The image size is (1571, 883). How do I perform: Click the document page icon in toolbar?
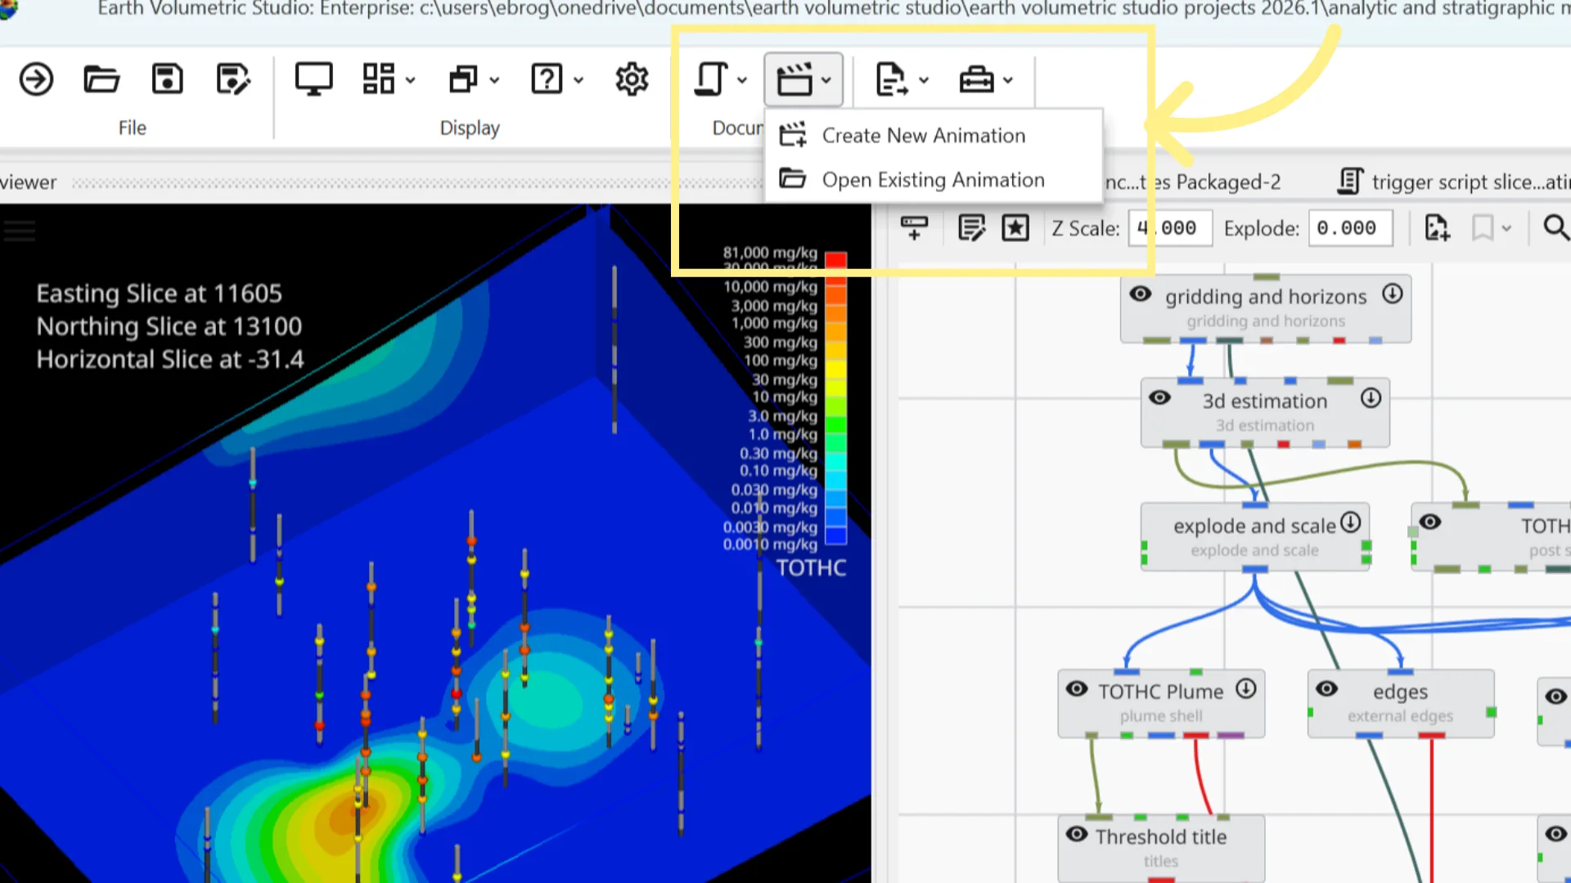pos(710,79)
